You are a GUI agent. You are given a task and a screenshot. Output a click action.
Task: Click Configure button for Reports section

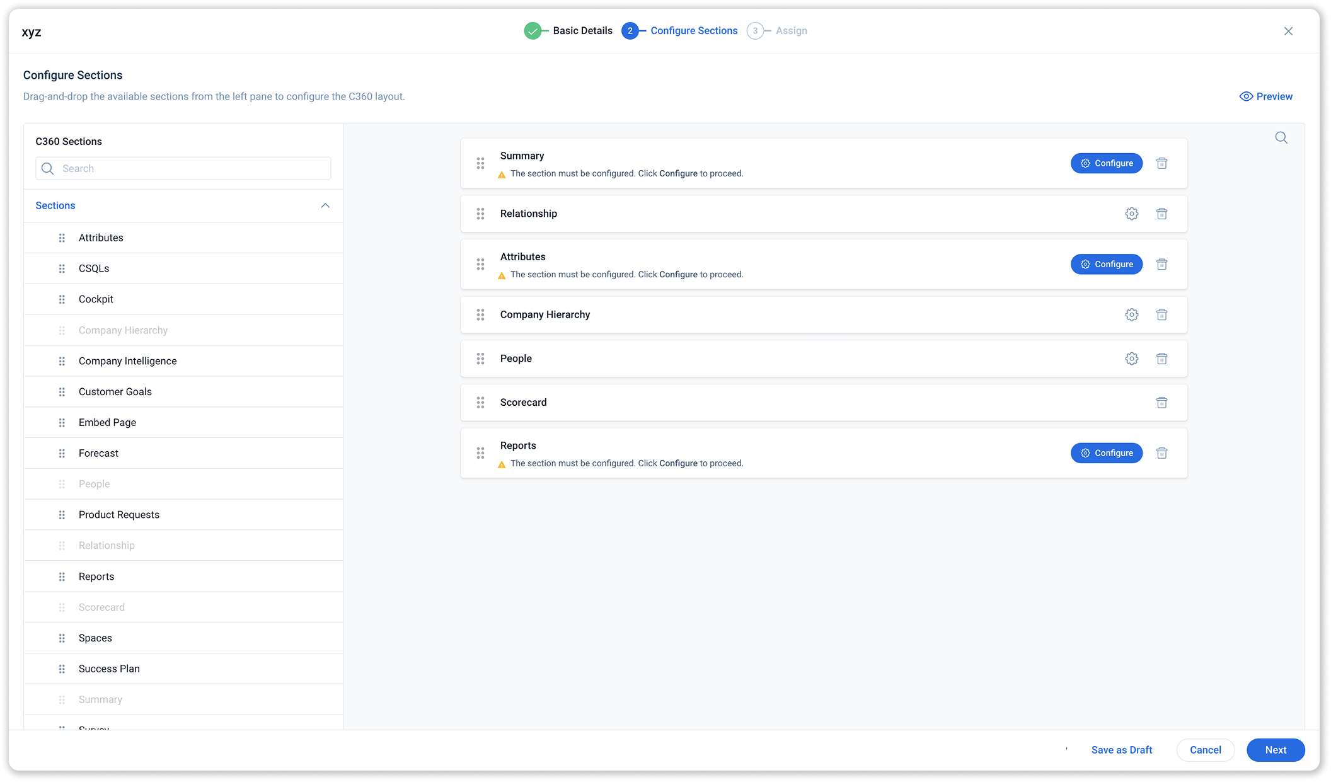coord(1106,453)
